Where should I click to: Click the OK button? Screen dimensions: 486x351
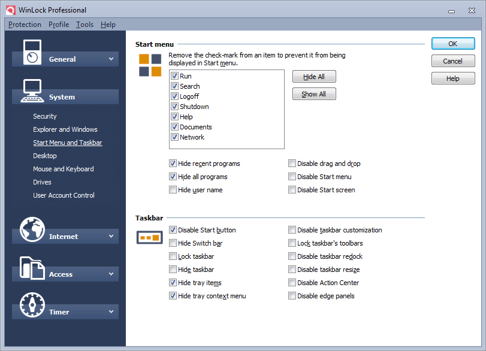(x=453, y=44)
